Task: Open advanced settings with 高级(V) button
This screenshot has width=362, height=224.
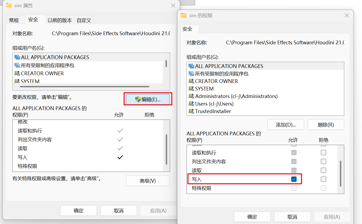Action: tap(148, 181)
